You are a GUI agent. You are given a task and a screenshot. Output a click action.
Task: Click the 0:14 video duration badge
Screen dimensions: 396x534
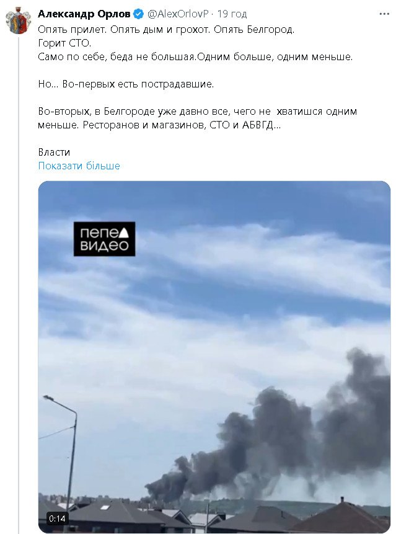pyautogui.click(x=57, y=518)
